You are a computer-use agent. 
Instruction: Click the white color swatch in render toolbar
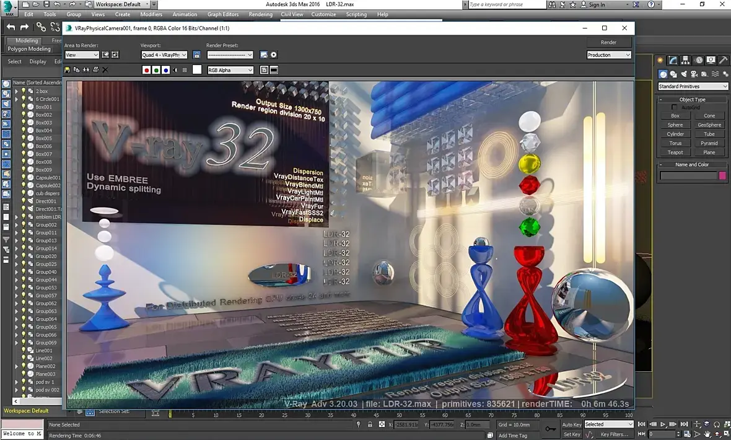(x=197, y=70)
